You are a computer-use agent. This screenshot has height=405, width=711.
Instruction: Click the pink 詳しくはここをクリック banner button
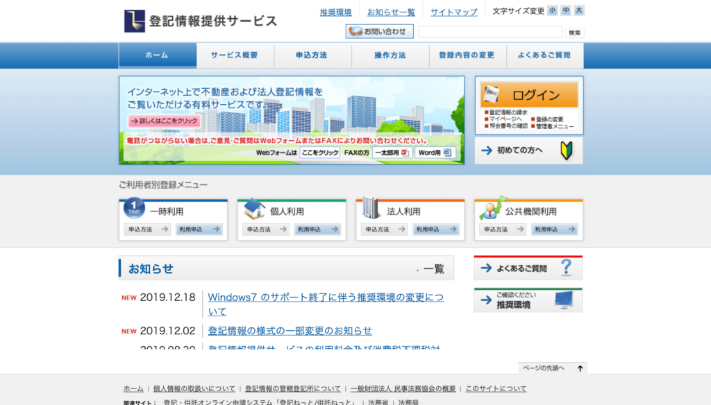pos(165,121)
